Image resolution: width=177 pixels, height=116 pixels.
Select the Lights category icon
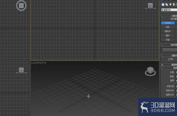pyautogui.click(x=170, y=4)
